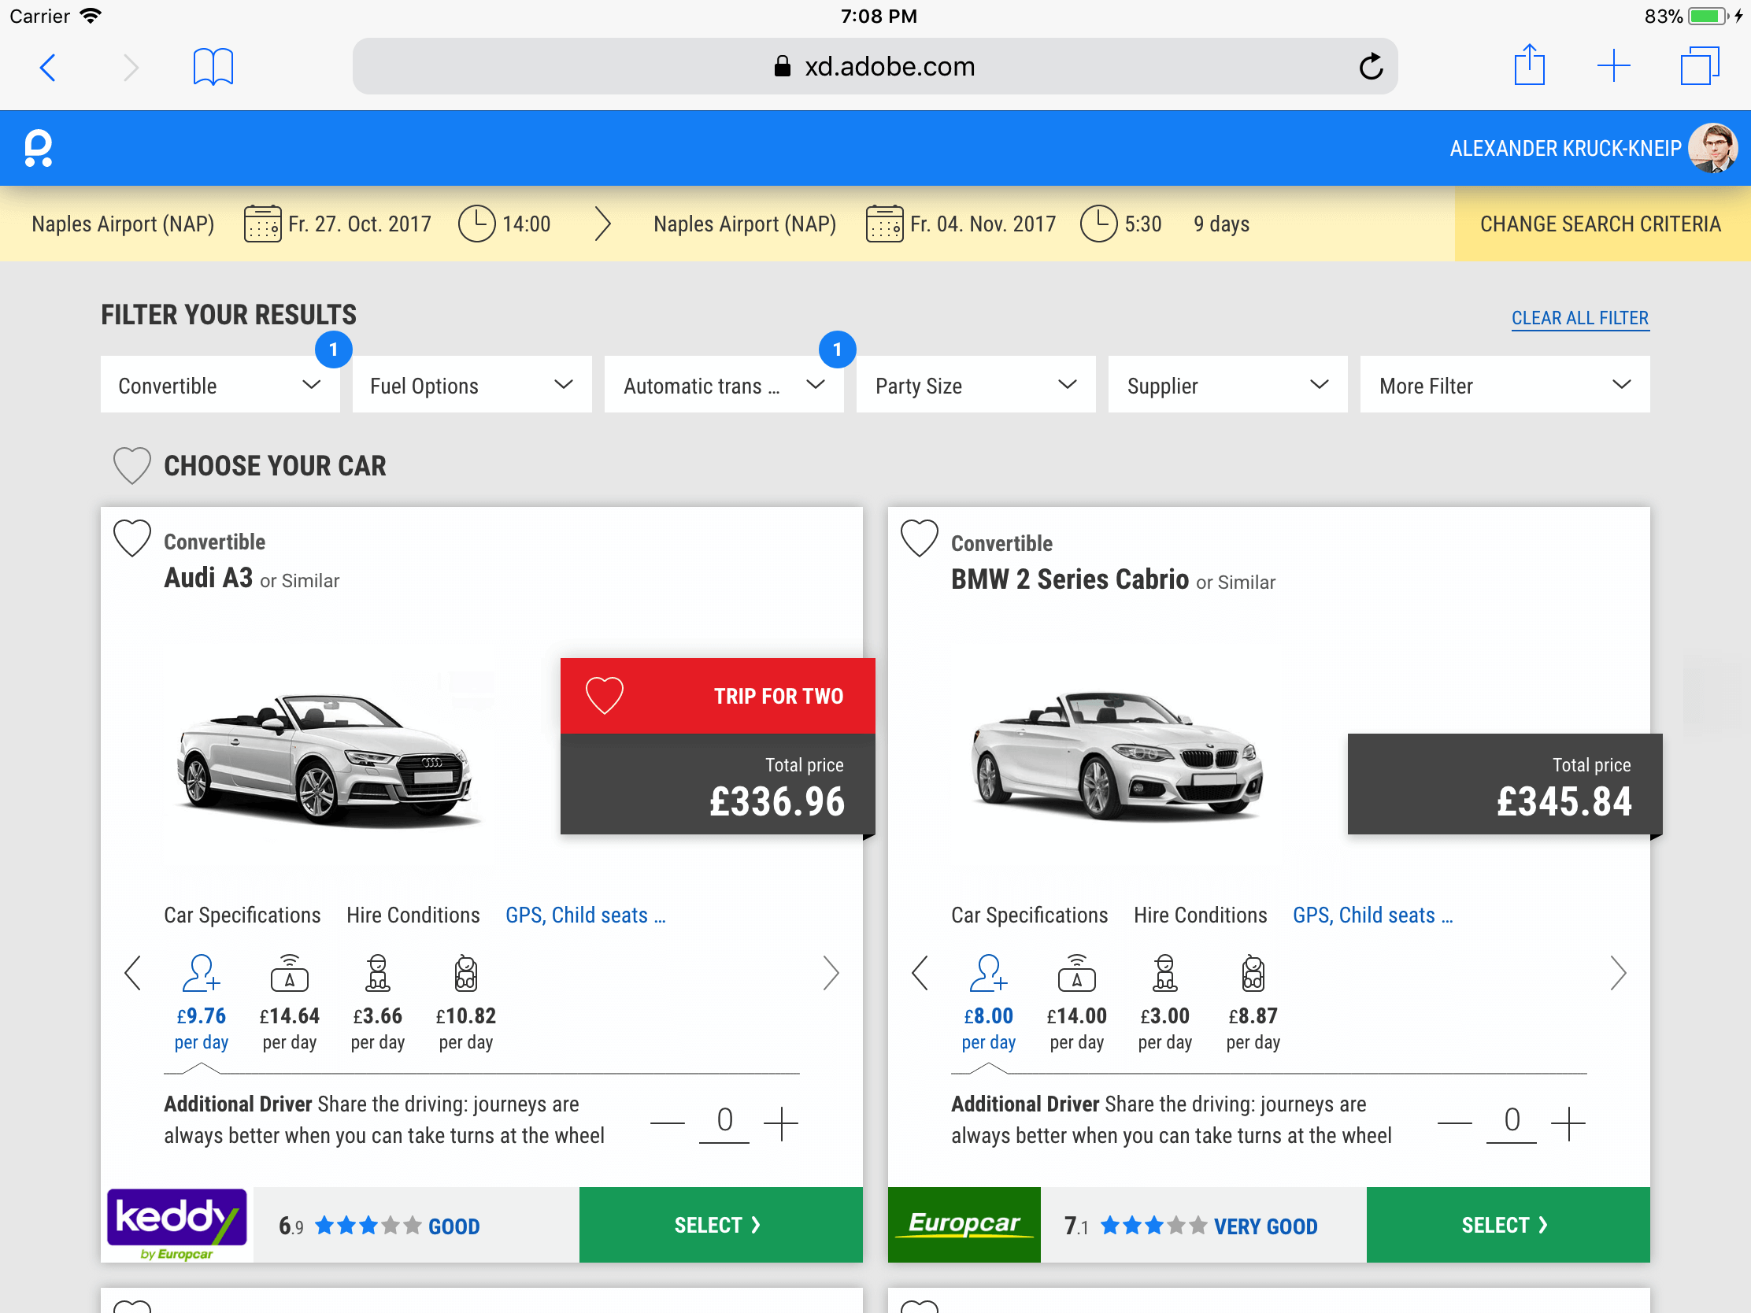Screen dimensions: 1751x1313
Task: Favorite the BMW 2 Series Cabrio heart
Action: tap(919, 538)
